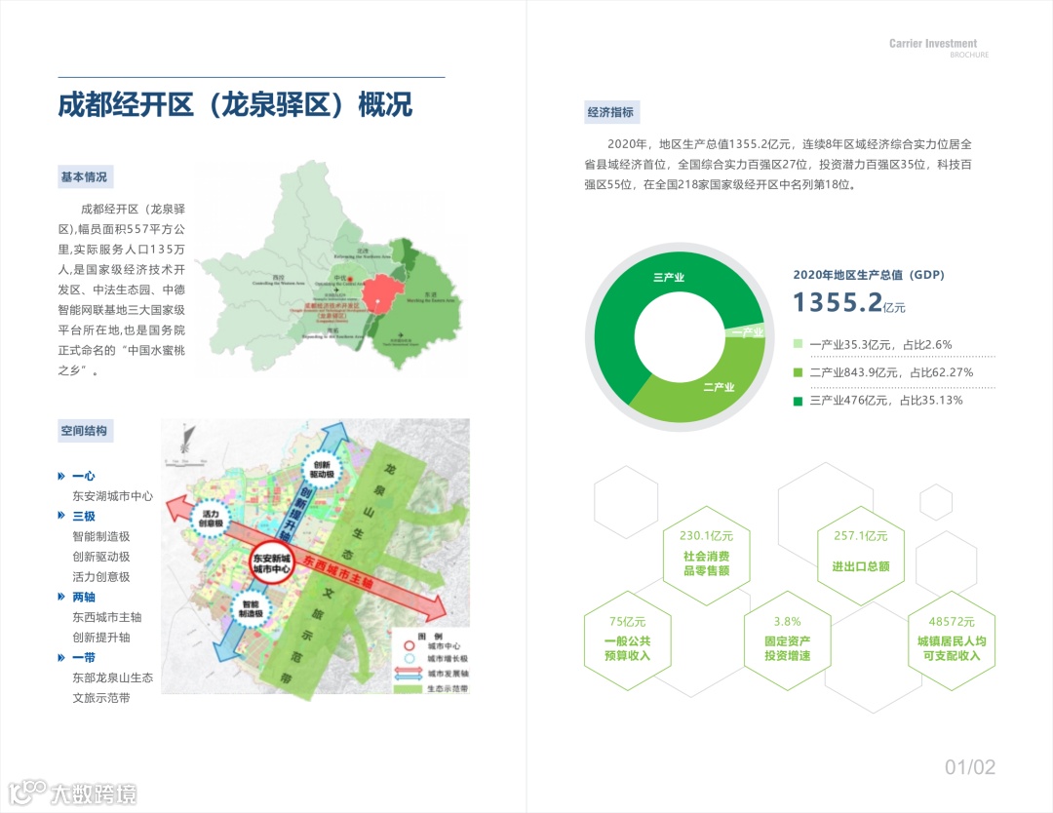The height and width of the screenshot is (813, 1053).
Task: Click the chevron bullet beside 两轴
Action: click(61, 597)
